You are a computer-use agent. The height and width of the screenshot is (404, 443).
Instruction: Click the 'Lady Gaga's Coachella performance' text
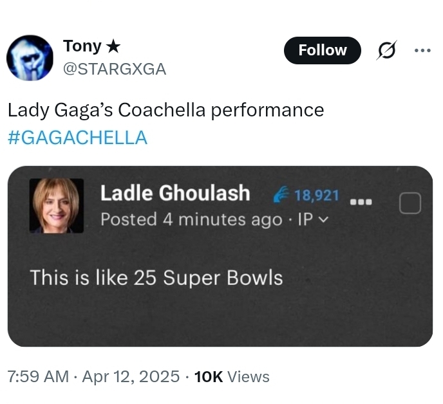pyautogui.click(x=165, y=110)
